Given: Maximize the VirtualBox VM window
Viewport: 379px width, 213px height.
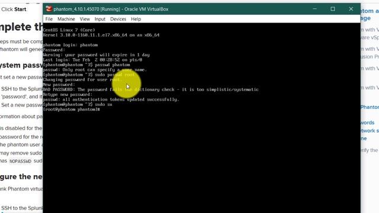Looking at the screenshot, I should (333, 9).
